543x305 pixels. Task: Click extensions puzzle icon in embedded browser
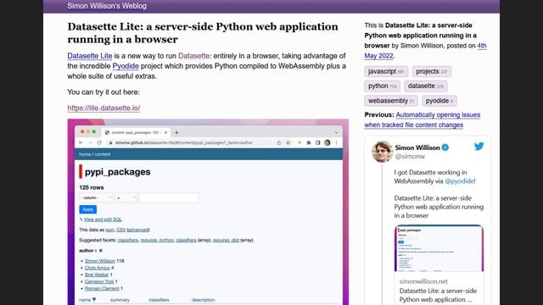click(x=309, y=142)
